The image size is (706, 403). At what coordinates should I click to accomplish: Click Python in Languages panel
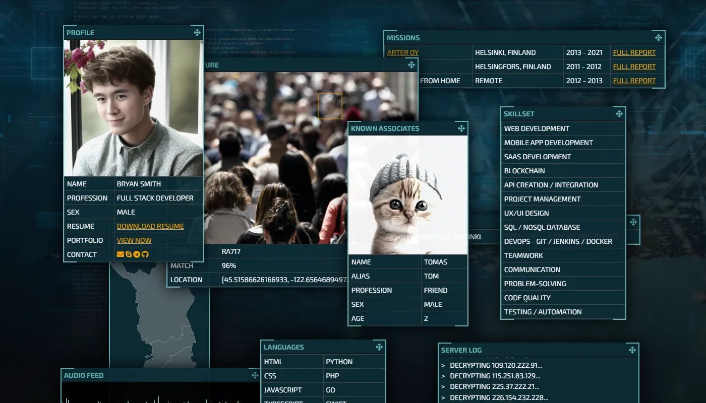(x=339, y=362)
